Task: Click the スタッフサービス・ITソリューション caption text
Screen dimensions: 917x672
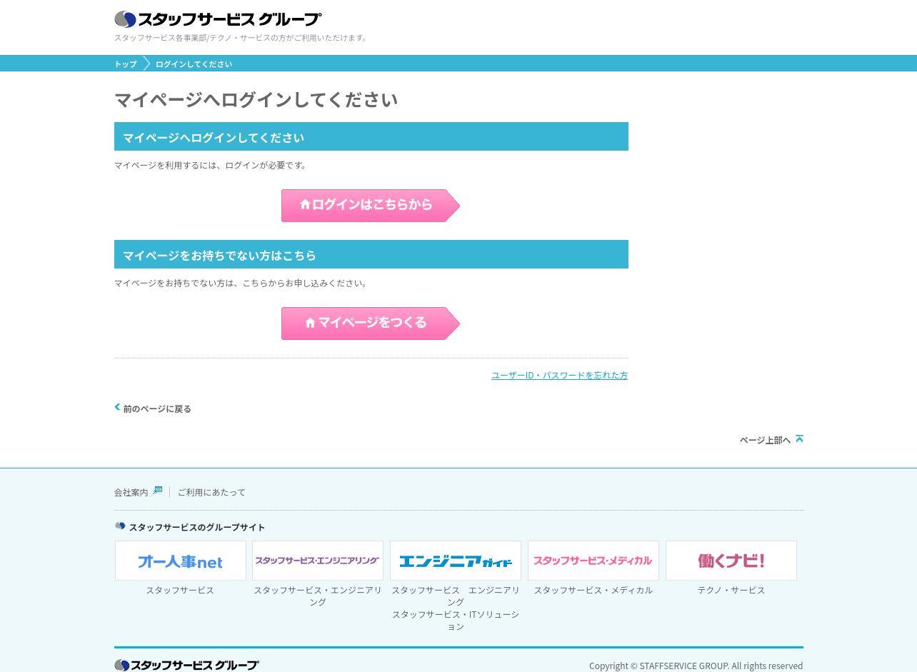Action: 456,620
